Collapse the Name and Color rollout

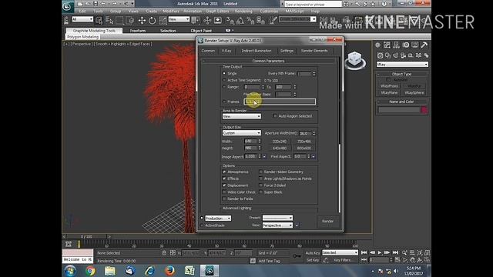[401, 102]
